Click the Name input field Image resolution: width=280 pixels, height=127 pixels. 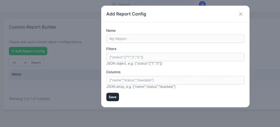(x=175, y=39)
